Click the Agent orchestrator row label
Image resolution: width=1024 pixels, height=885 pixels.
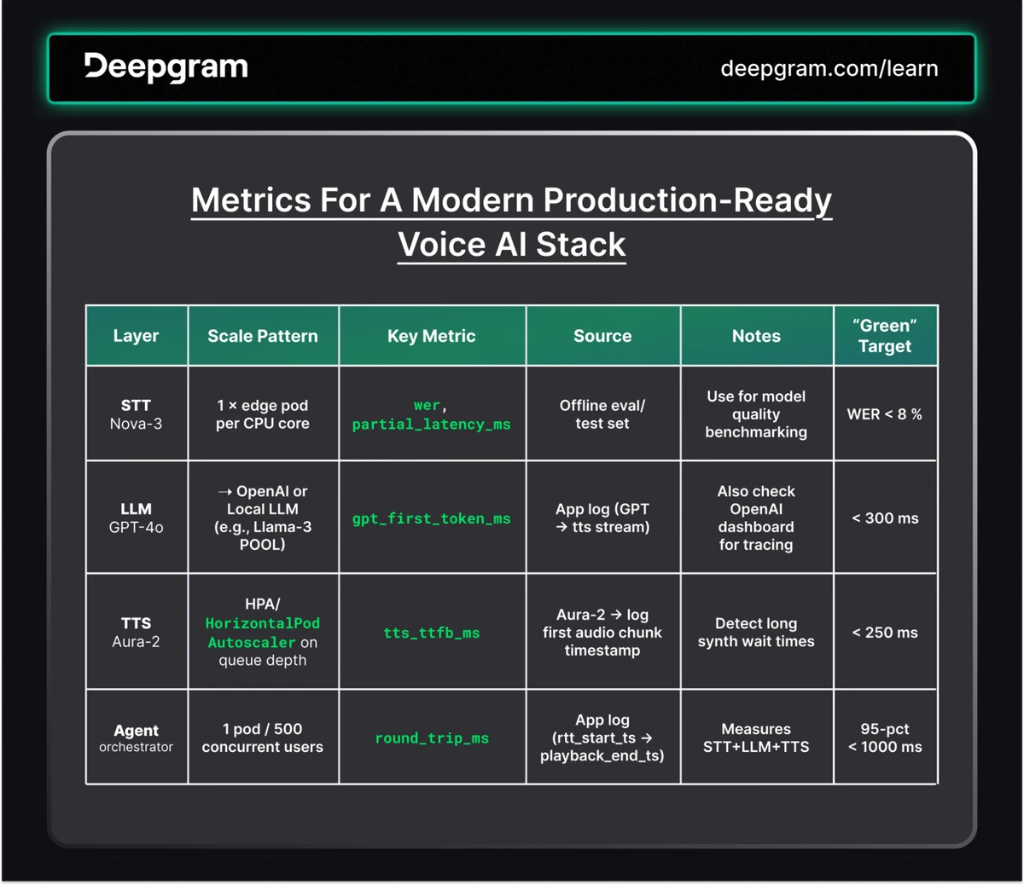pyautogui.click(x=136, y=737)
